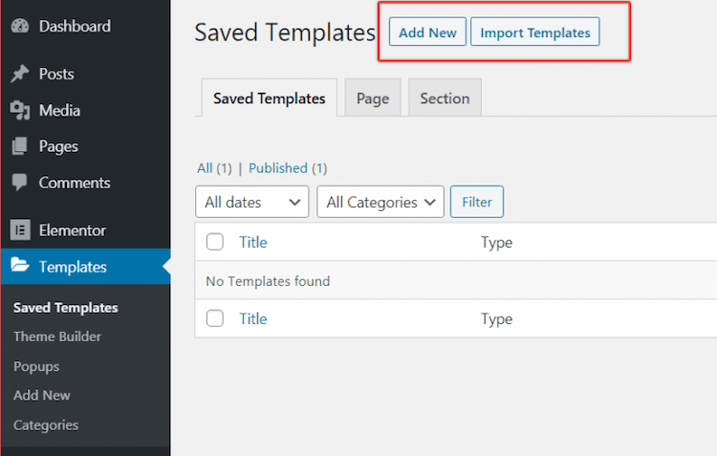Sort by Title in table footer
Image resolution: width=717 pixels, height=456 pixels.
253,318
